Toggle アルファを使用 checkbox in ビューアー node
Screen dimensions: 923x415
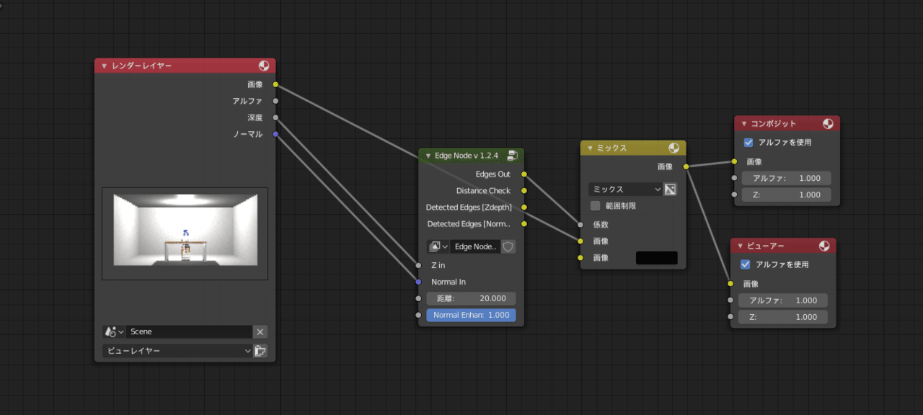pyautogui.click(x=746, y=264)
